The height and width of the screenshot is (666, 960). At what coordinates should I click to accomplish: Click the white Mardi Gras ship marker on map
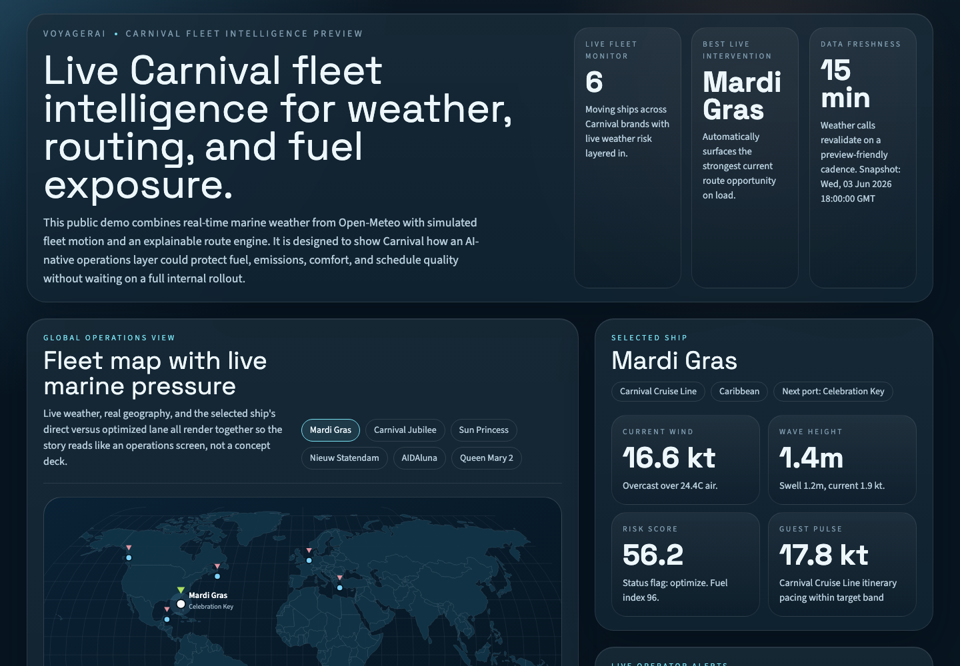click(x=181, y=604)
